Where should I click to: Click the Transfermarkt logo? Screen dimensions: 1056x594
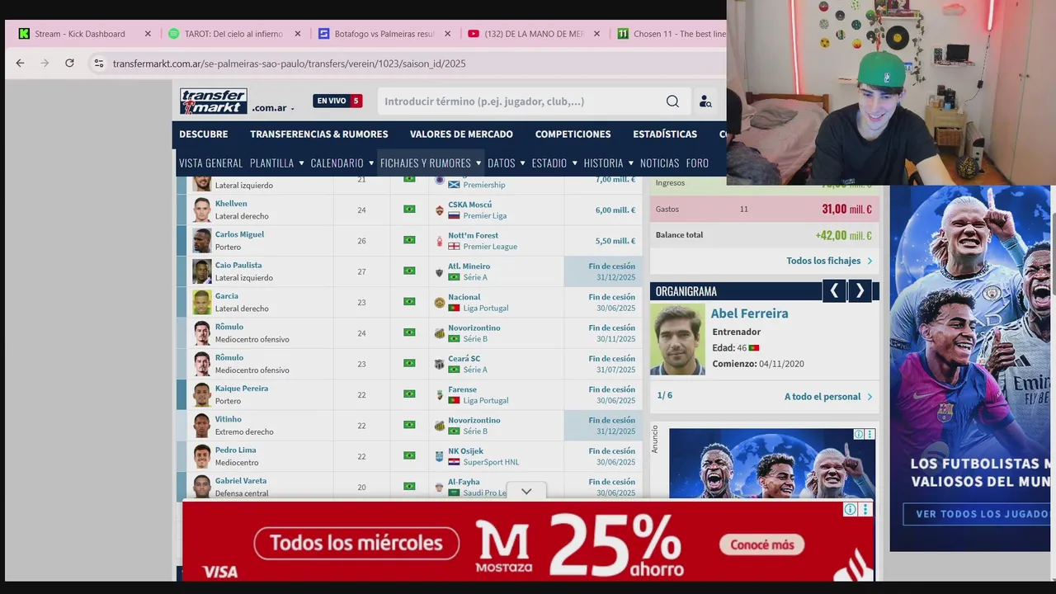pos(214,101)
